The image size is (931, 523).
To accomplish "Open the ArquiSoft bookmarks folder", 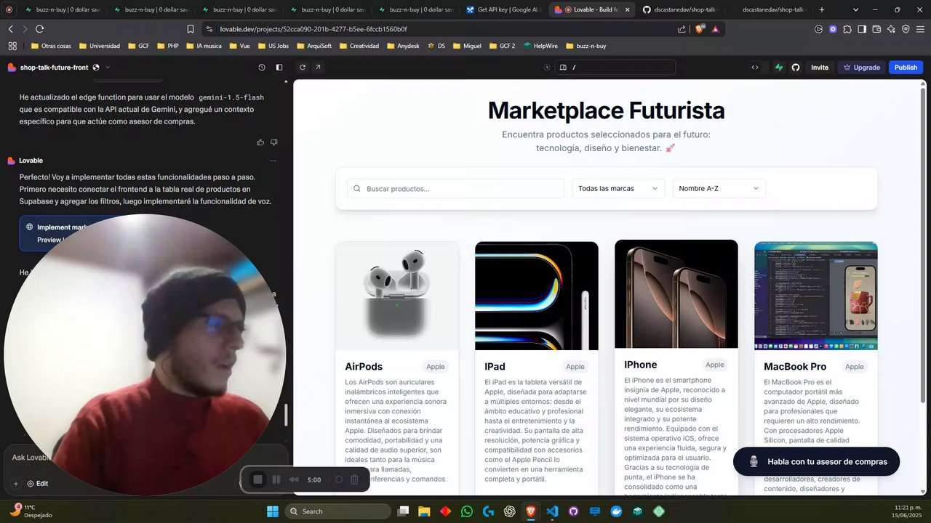I will (314, 46).
